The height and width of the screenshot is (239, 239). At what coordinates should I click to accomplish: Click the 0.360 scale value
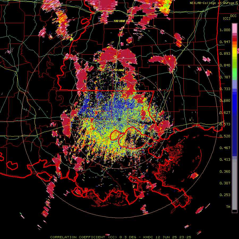(225, 172)
